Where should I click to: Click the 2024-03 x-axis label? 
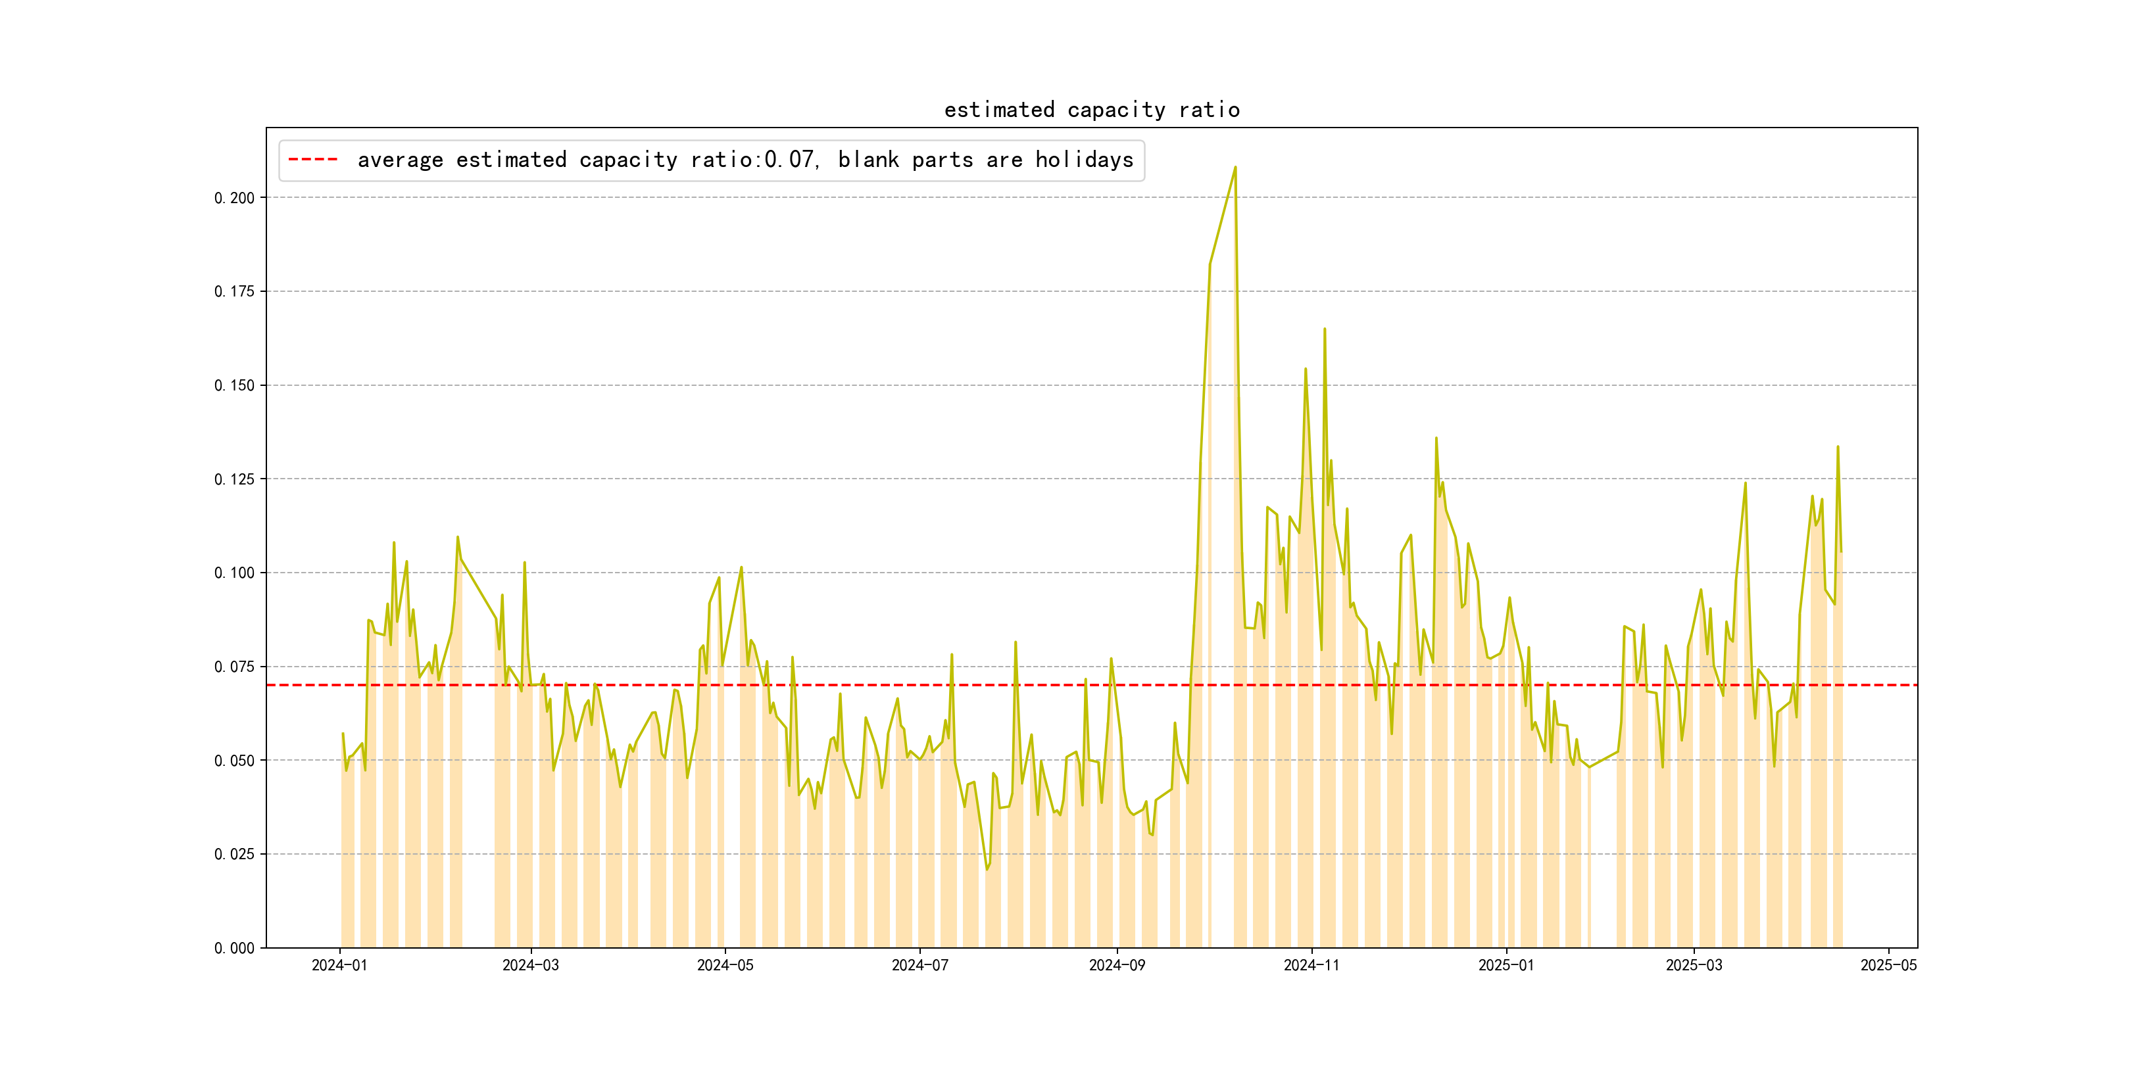530,965
